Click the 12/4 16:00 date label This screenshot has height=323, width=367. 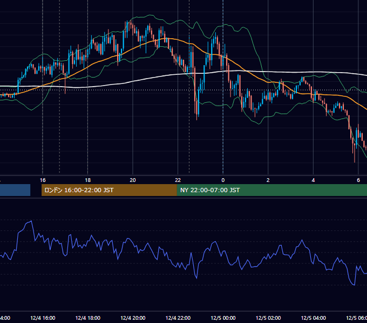[43, 318]
